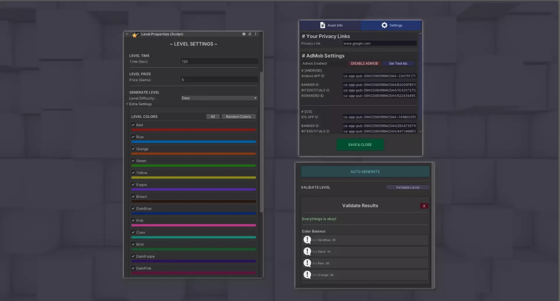Open the Level Difficulty dropdown
Image resolution: width=560 pixels, height=301 pixels.
click(x=219, y=98)
